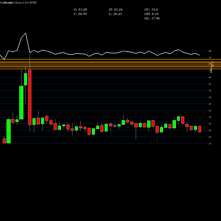Click the 'OL: 17.96' value
Viewport: 221px width, 221px height.
pyautogui.click(x=152, y=19)
